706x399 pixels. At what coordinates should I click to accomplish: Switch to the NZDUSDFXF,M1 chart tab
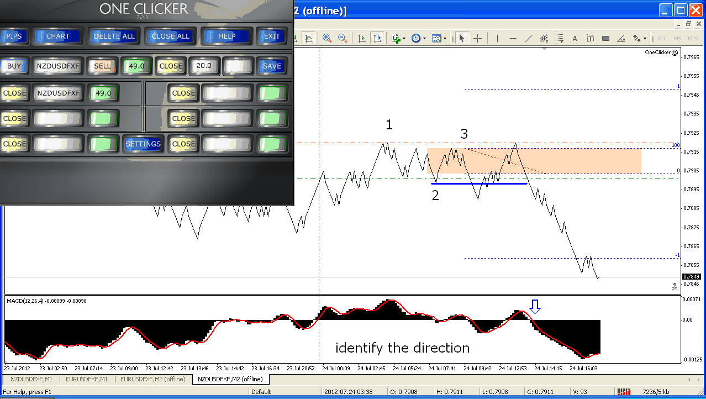(x=31, y=379)
